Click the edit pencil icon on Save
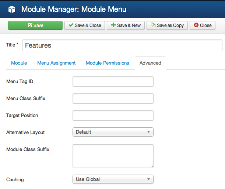225x189 pixels. [x=30, y=25]
